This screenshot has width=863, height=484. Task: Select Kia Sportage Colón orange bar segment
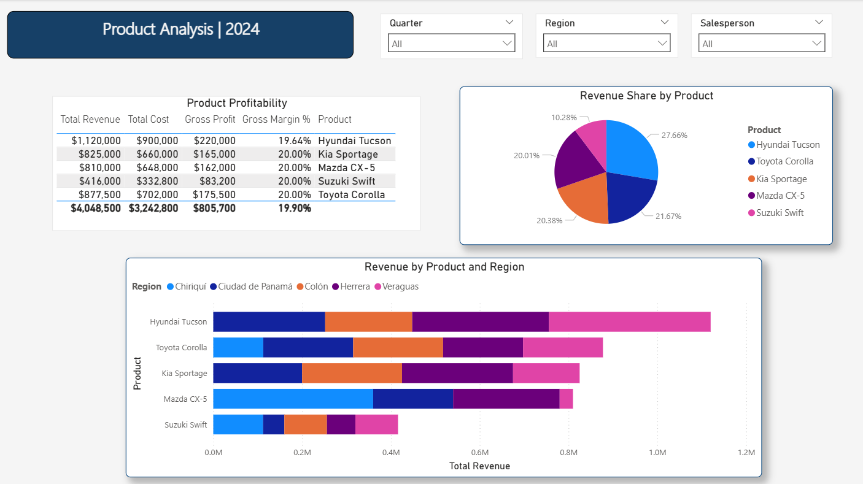(352, 373)
